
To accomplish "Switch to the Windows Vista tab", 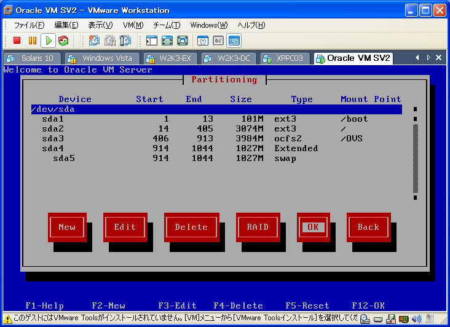I will click(102, 58).
